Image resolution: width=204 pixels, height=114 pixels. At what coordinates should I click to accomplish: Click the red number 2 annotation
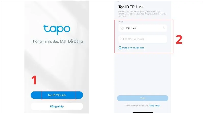tap(179, 40)
